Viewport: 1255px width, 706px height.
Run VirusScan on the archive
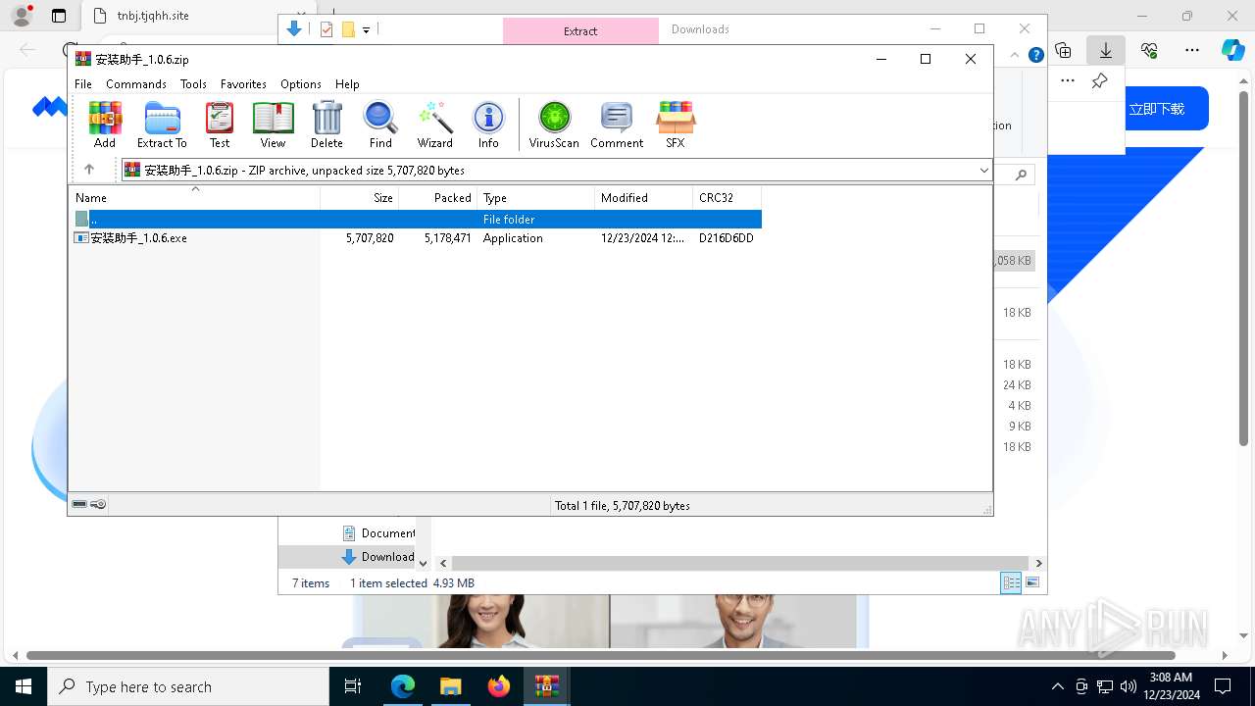tap(554, 125)
